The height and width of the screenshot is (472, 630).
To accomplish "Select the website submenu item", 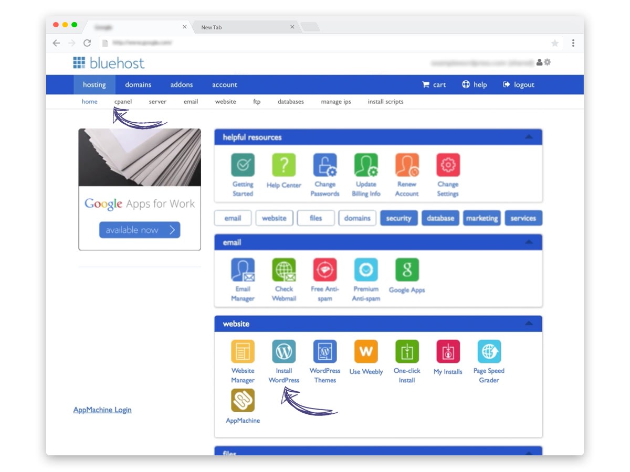I will coord(226,102).
